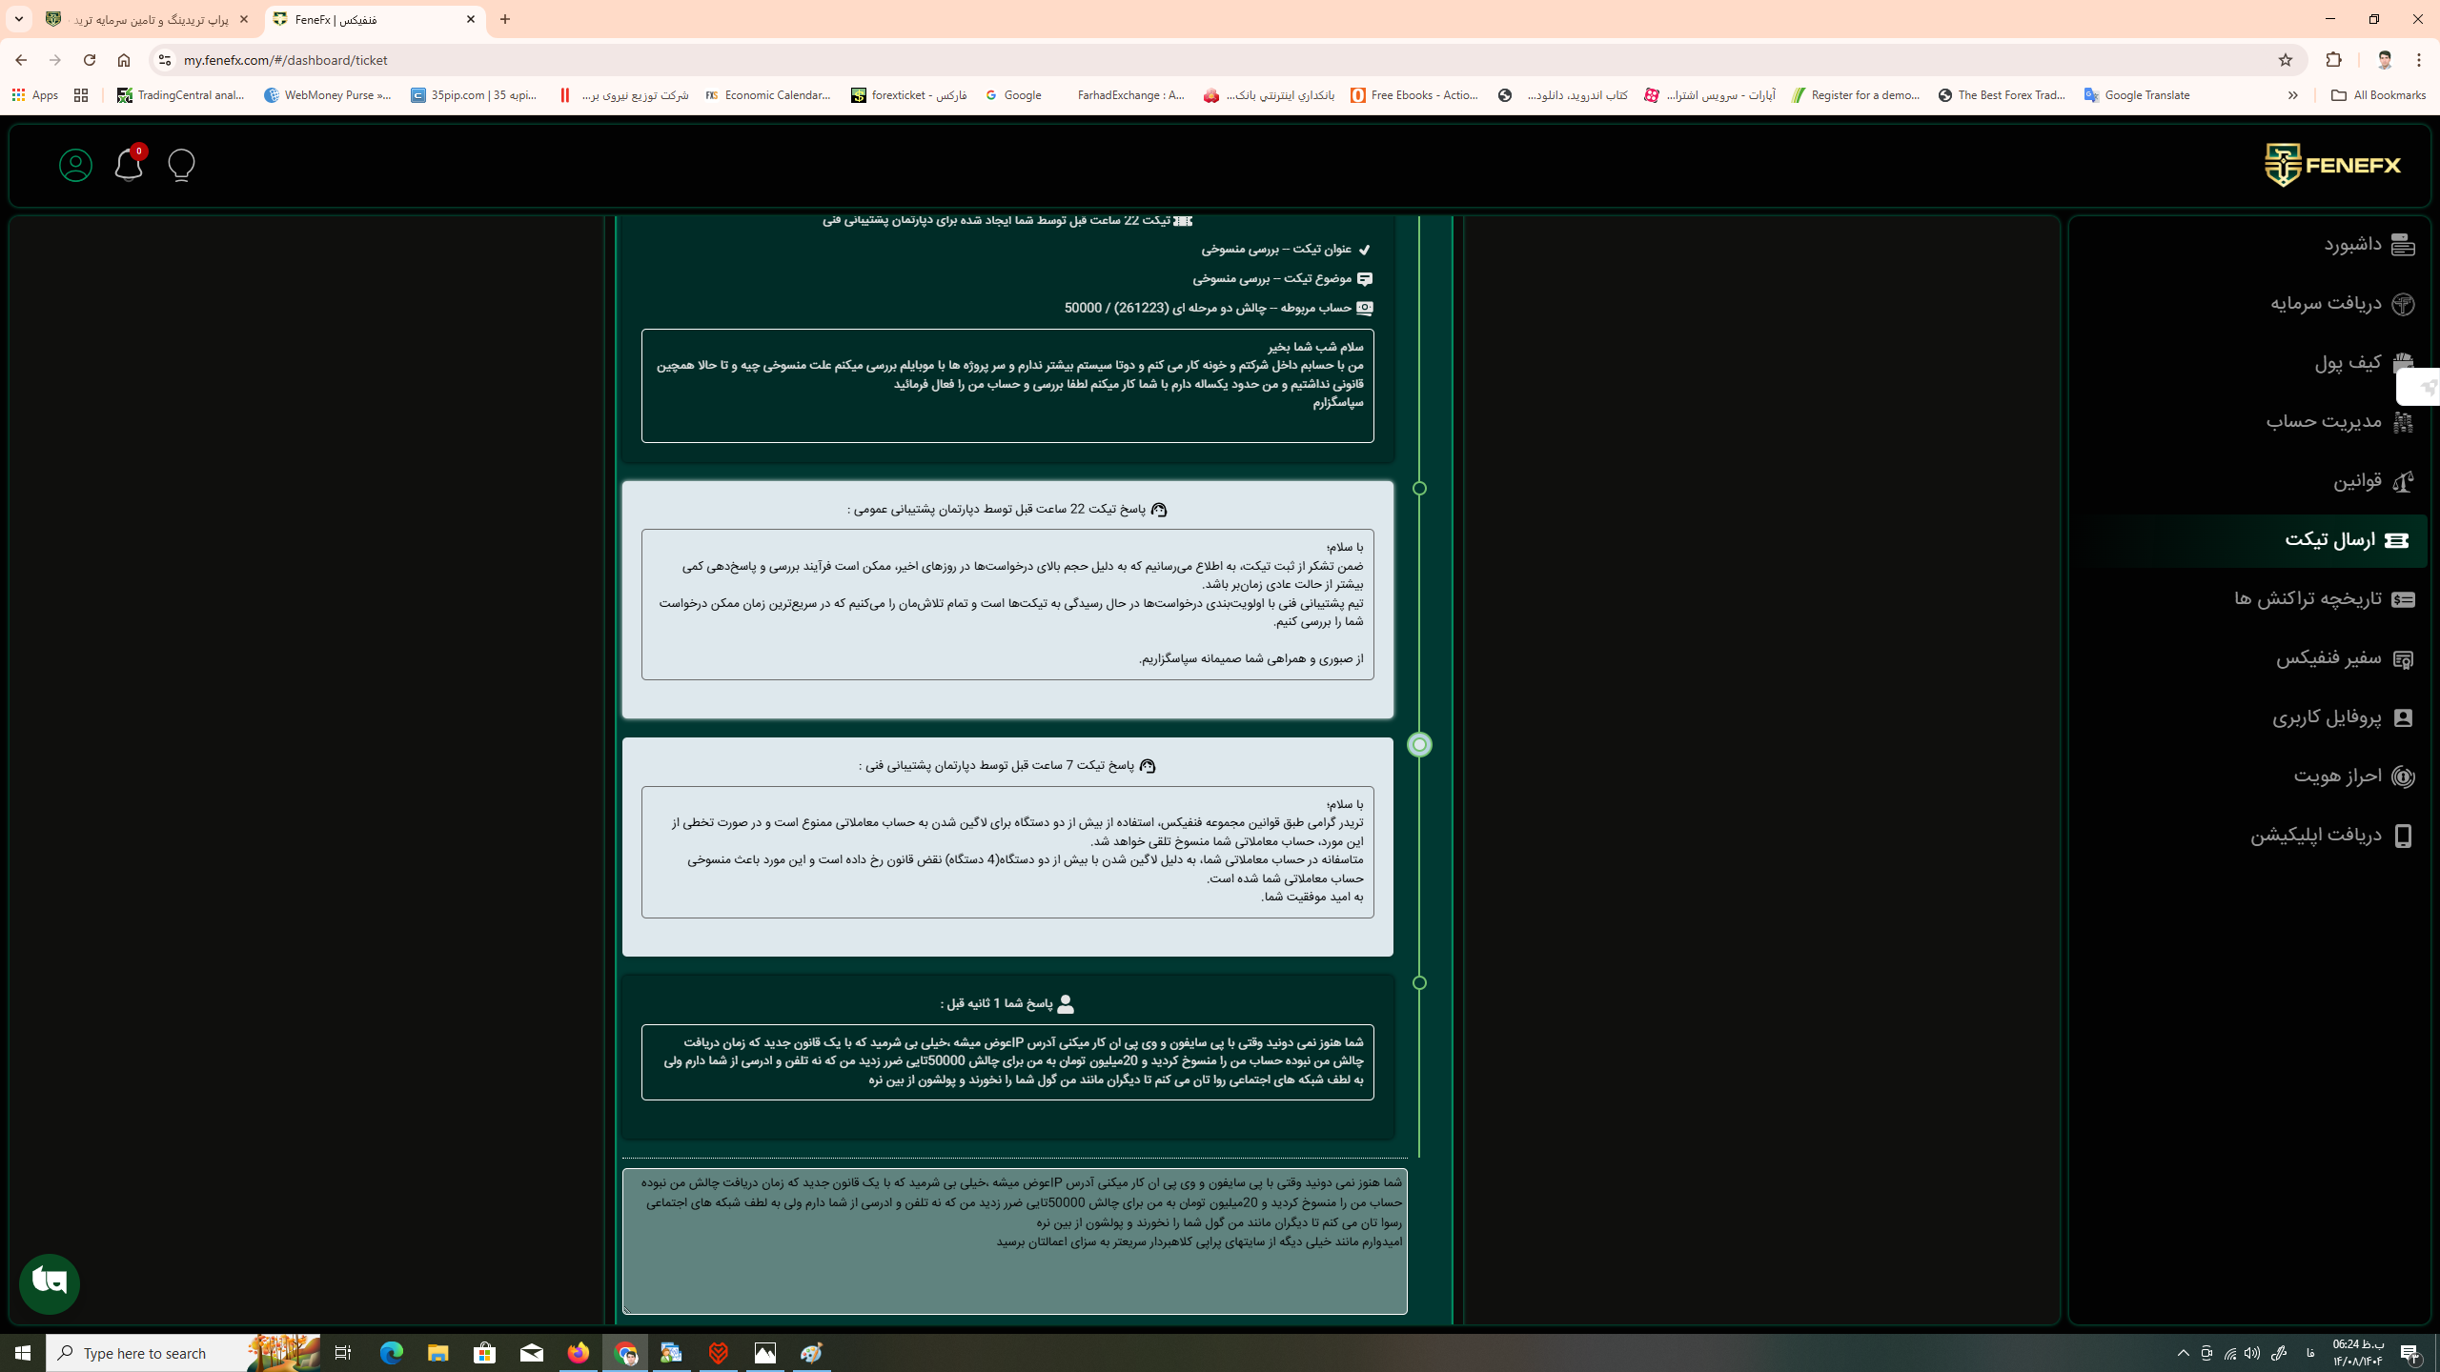Select ارسال تیکت in the sidebar

[2330, 540]
